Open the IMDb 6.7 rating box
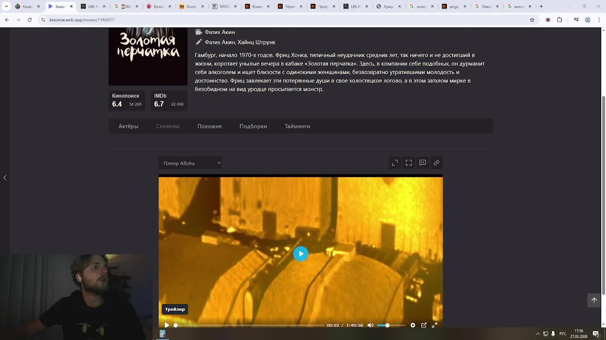Screen dimensions: 606x340 [x=169, y=100]
